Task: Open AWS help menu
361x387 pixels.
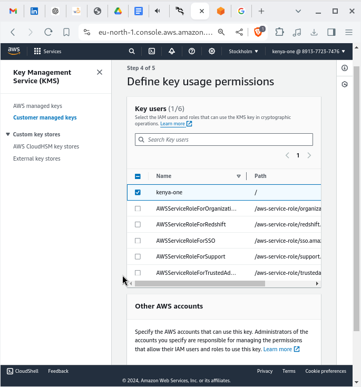Action: [192, 52]
